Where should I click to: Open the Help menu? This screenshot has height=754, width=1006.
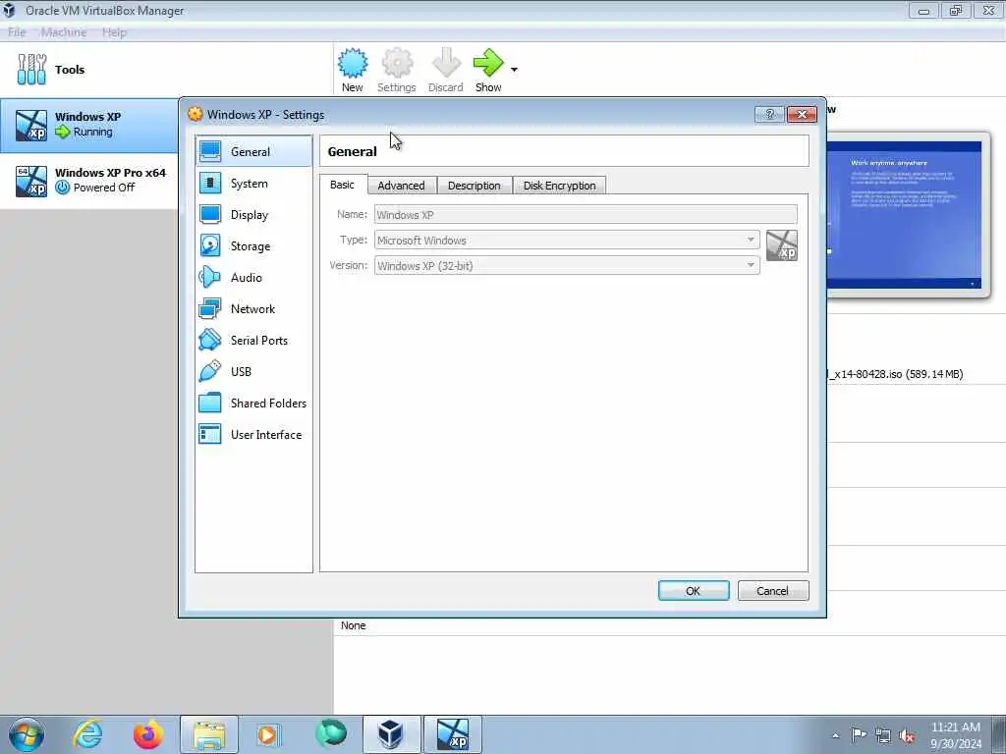114,32
